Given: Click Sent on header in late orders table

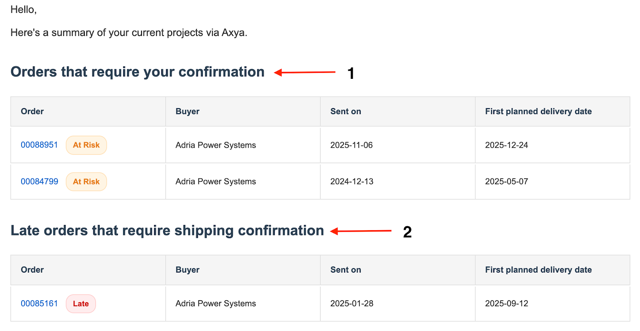Looking at the screenshot, I should tap(346, 270).
